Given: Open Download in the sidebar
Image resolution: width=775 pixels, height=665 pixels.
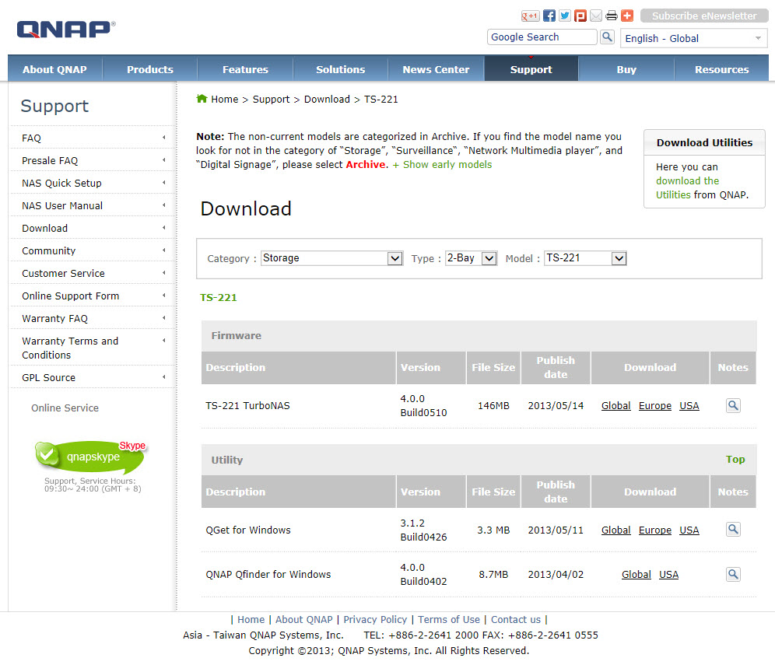Looking at the screenshot, I should pyautogui.click(x=44, y=228).
